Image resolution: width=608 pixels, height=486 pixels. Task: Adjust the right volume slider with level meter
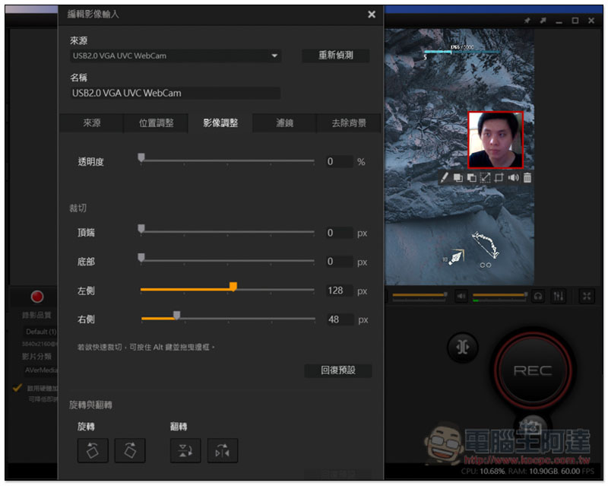click(500, 296)
